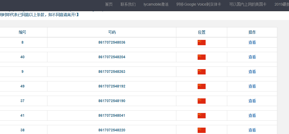Open 转移Google Voice到实体卡 menu item
Image resolution: width=289 pixels, height=134 pixels.
pyautogui.click(x=199, y=5)
